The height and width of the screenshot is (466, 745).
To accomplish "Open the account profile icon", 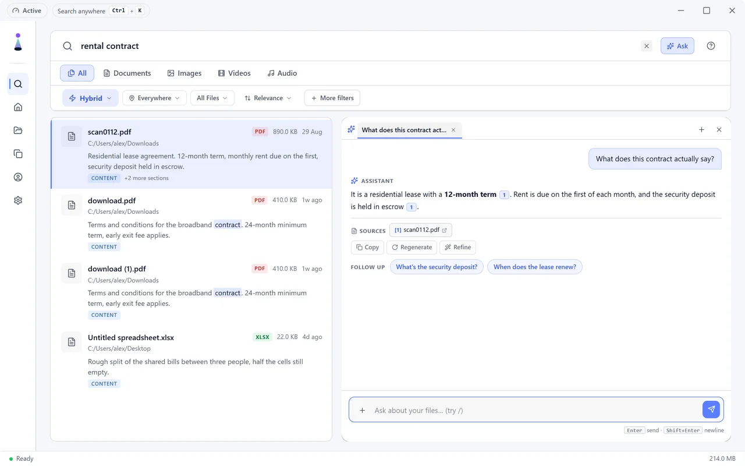I will (18, 177).
